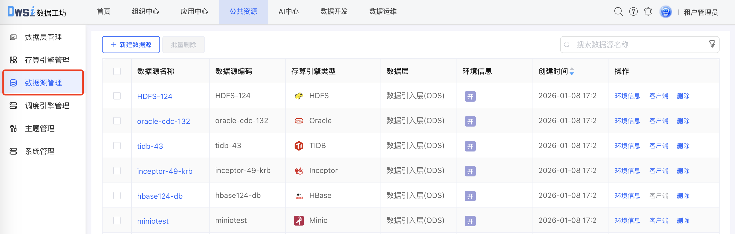Open the AI中心 top menu

coord(289,12)
